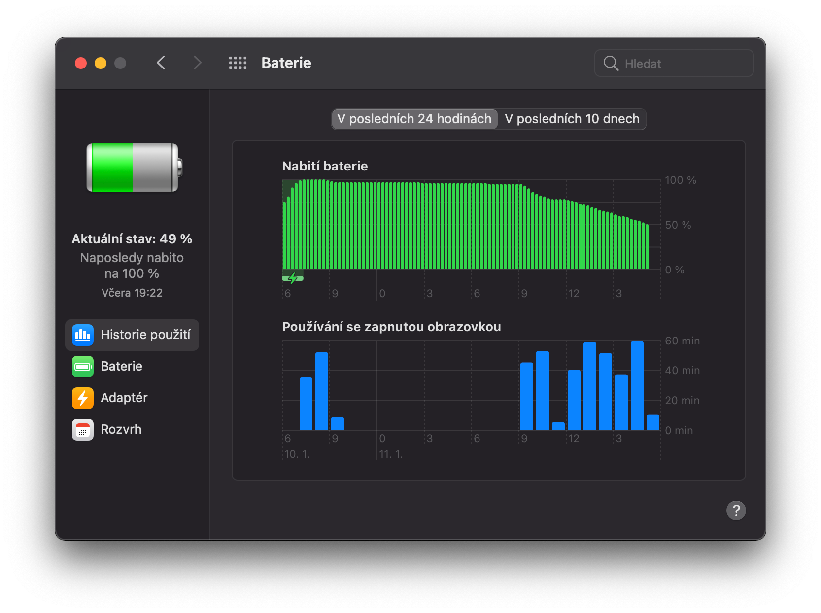The width and height of the screenshot is (821, 613).
Task: Open the Adaptér sidebar section
Action: point(132,398)
